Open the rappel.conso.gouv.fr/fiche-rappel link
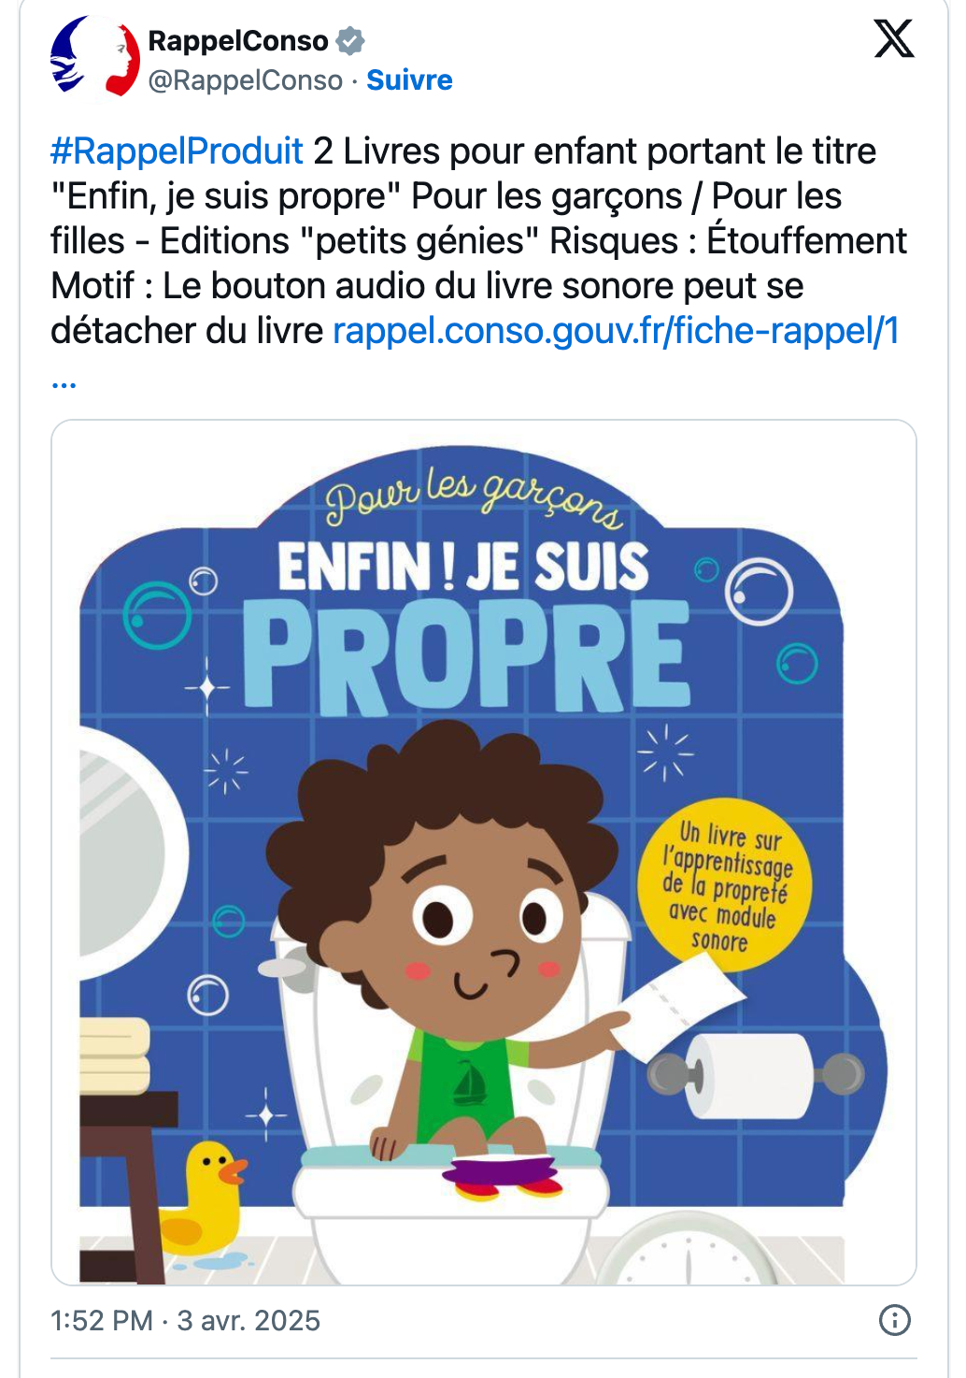966x1378 pixels. (x=616, y=330)
